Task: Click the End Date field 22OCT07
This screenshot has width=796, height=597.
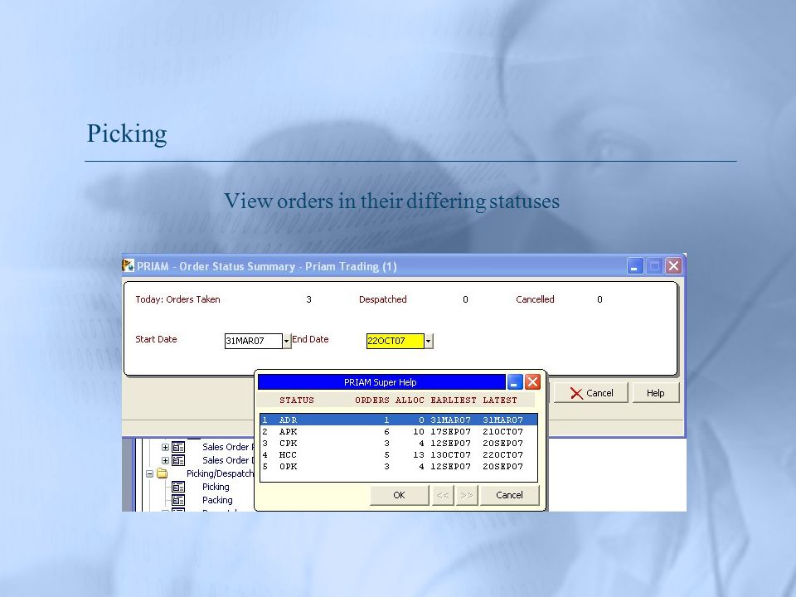Action: pos(395,341)
